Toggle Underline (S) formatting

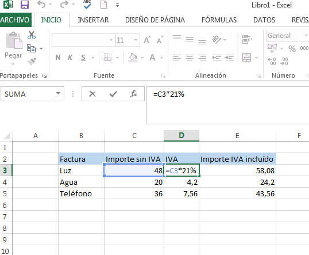click(x=83, y=58)
